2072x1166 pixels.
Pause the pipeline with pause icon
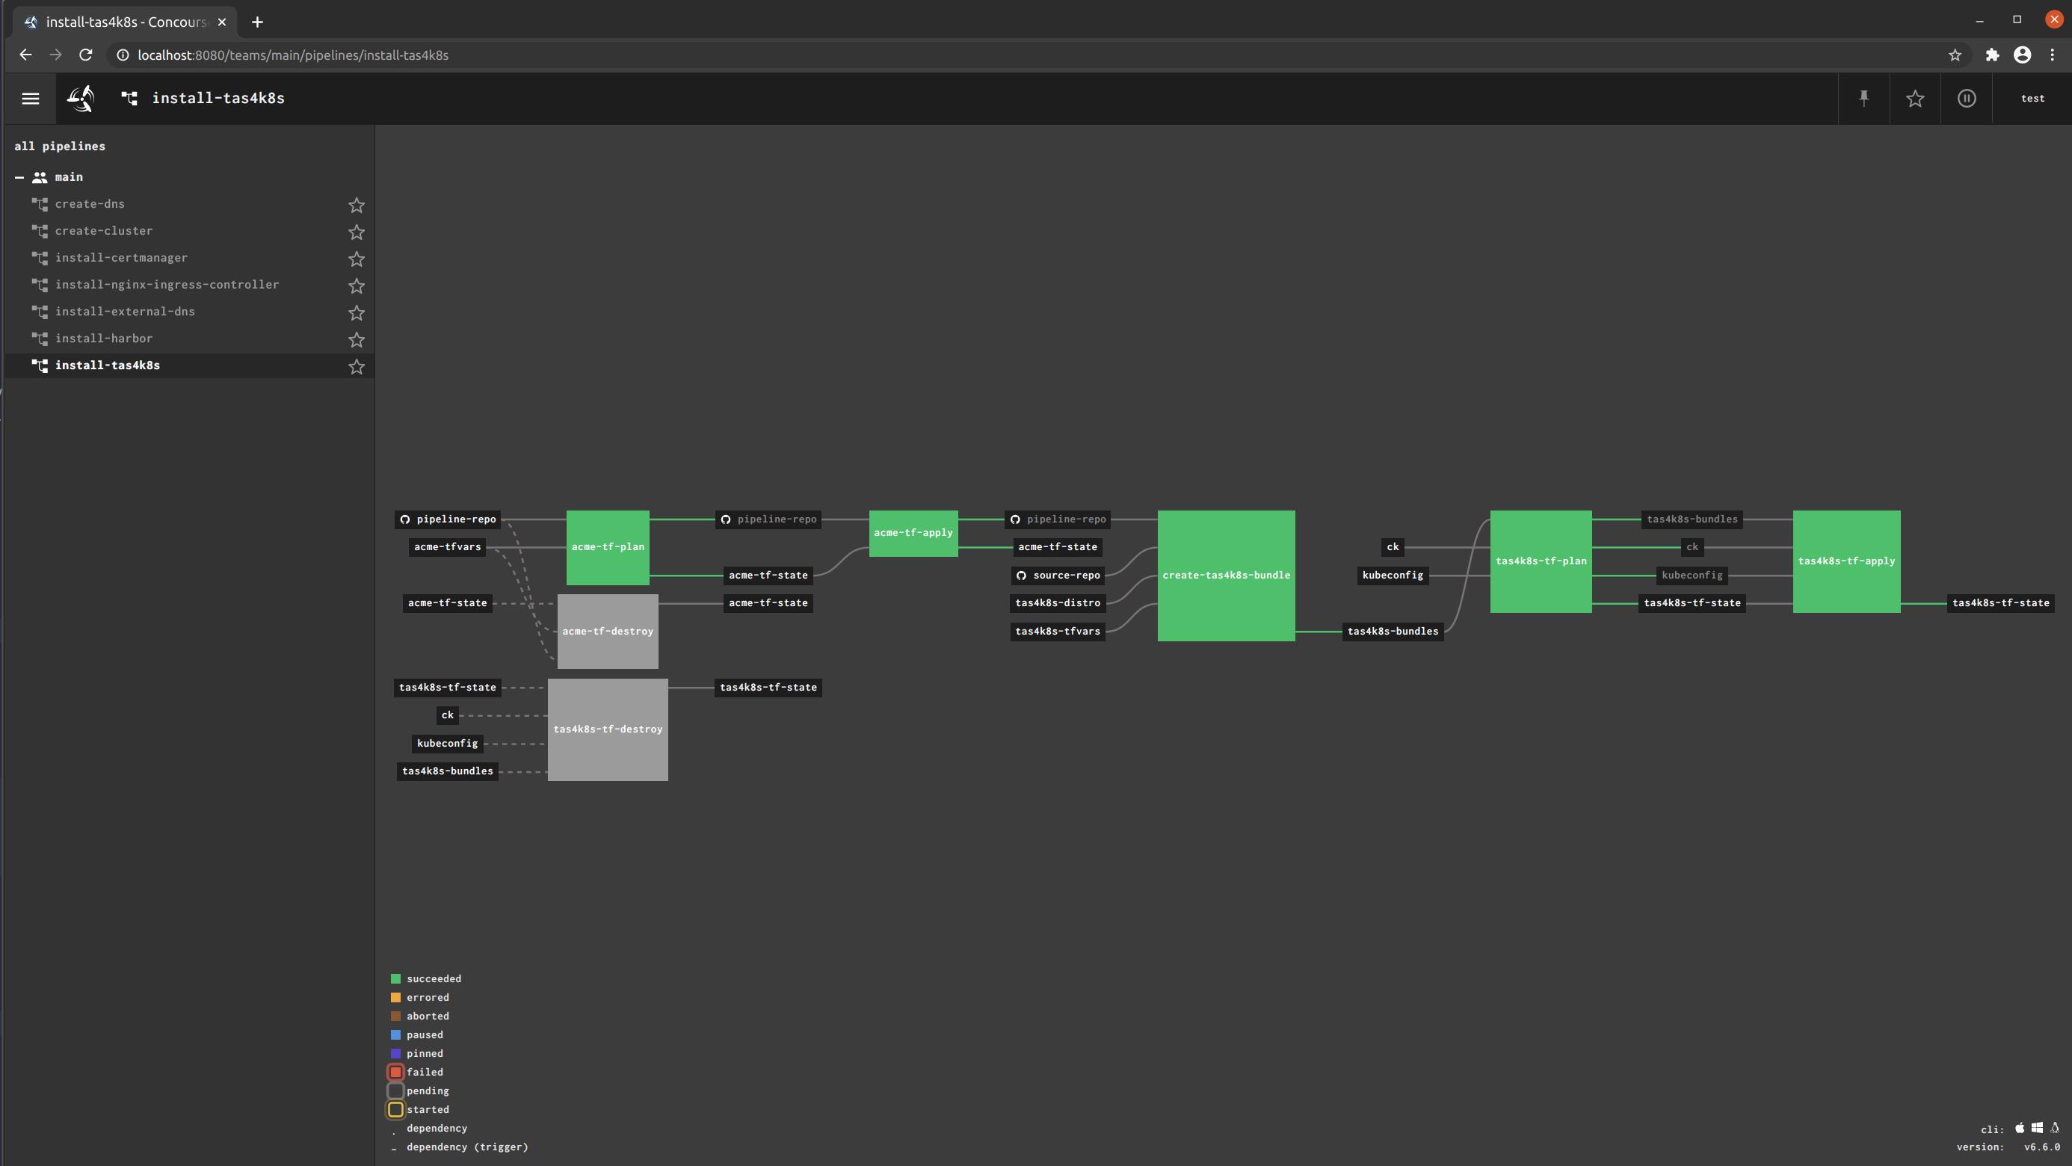coord(1966,98)
